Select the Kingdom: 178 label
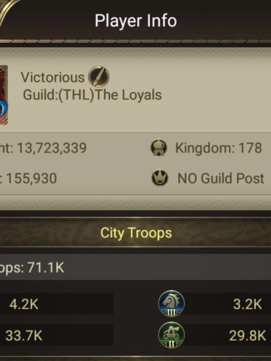 218,148
